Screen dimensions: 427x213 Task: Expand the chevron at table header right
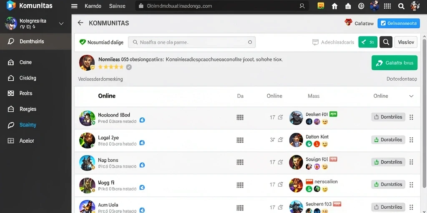tap(411, 96)
